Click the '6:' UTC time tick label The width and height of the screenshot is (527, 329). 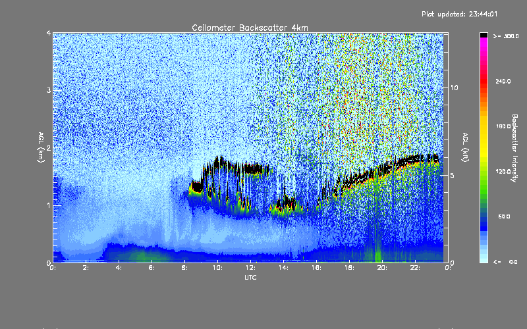point(152,268)
